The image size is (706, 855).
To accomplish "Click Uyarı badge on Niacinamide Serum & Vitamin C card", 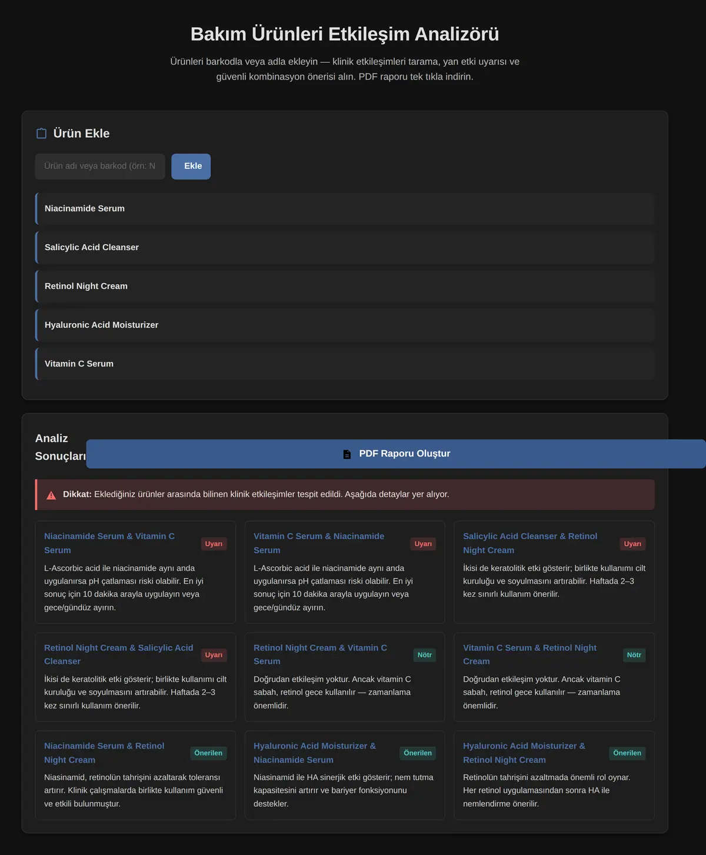I will [214, 544].
